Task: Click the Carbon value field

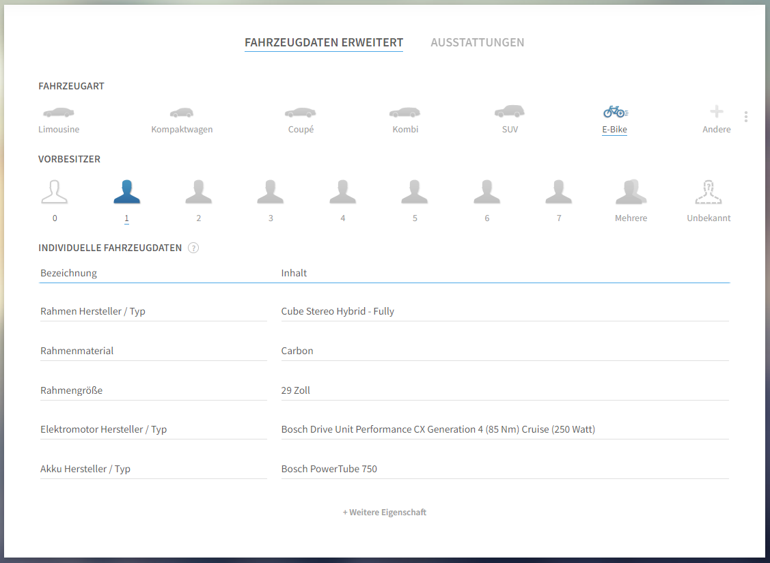Action: [x=505, y=351]
